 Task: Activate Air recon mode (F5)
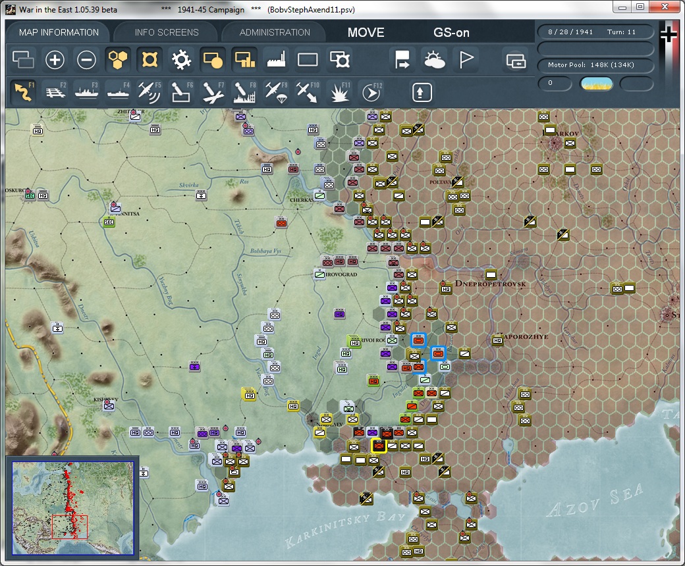(150, 91)
